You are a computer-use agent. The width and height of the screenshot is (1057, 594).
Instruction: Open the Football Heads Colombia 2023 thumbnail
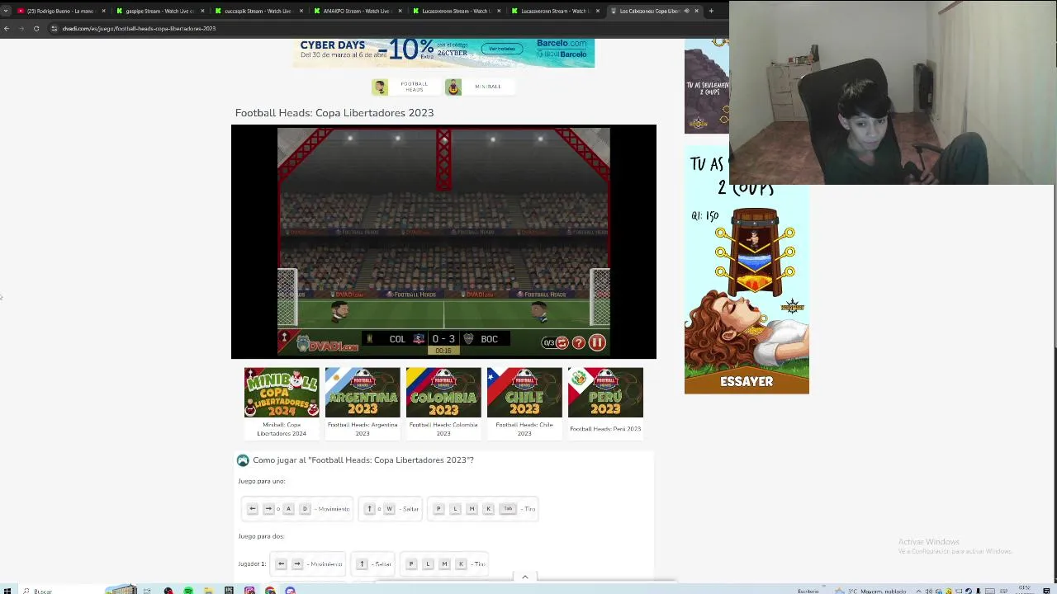pos(443,393)
